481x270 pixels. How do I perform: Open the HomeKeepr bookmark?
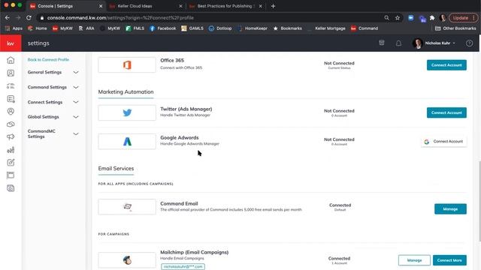click(253, 28)
